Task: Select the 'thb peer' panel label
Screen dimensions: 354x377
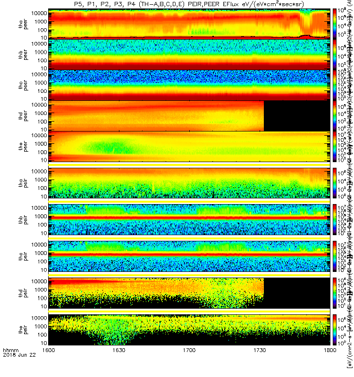Action: click(23, 55)
